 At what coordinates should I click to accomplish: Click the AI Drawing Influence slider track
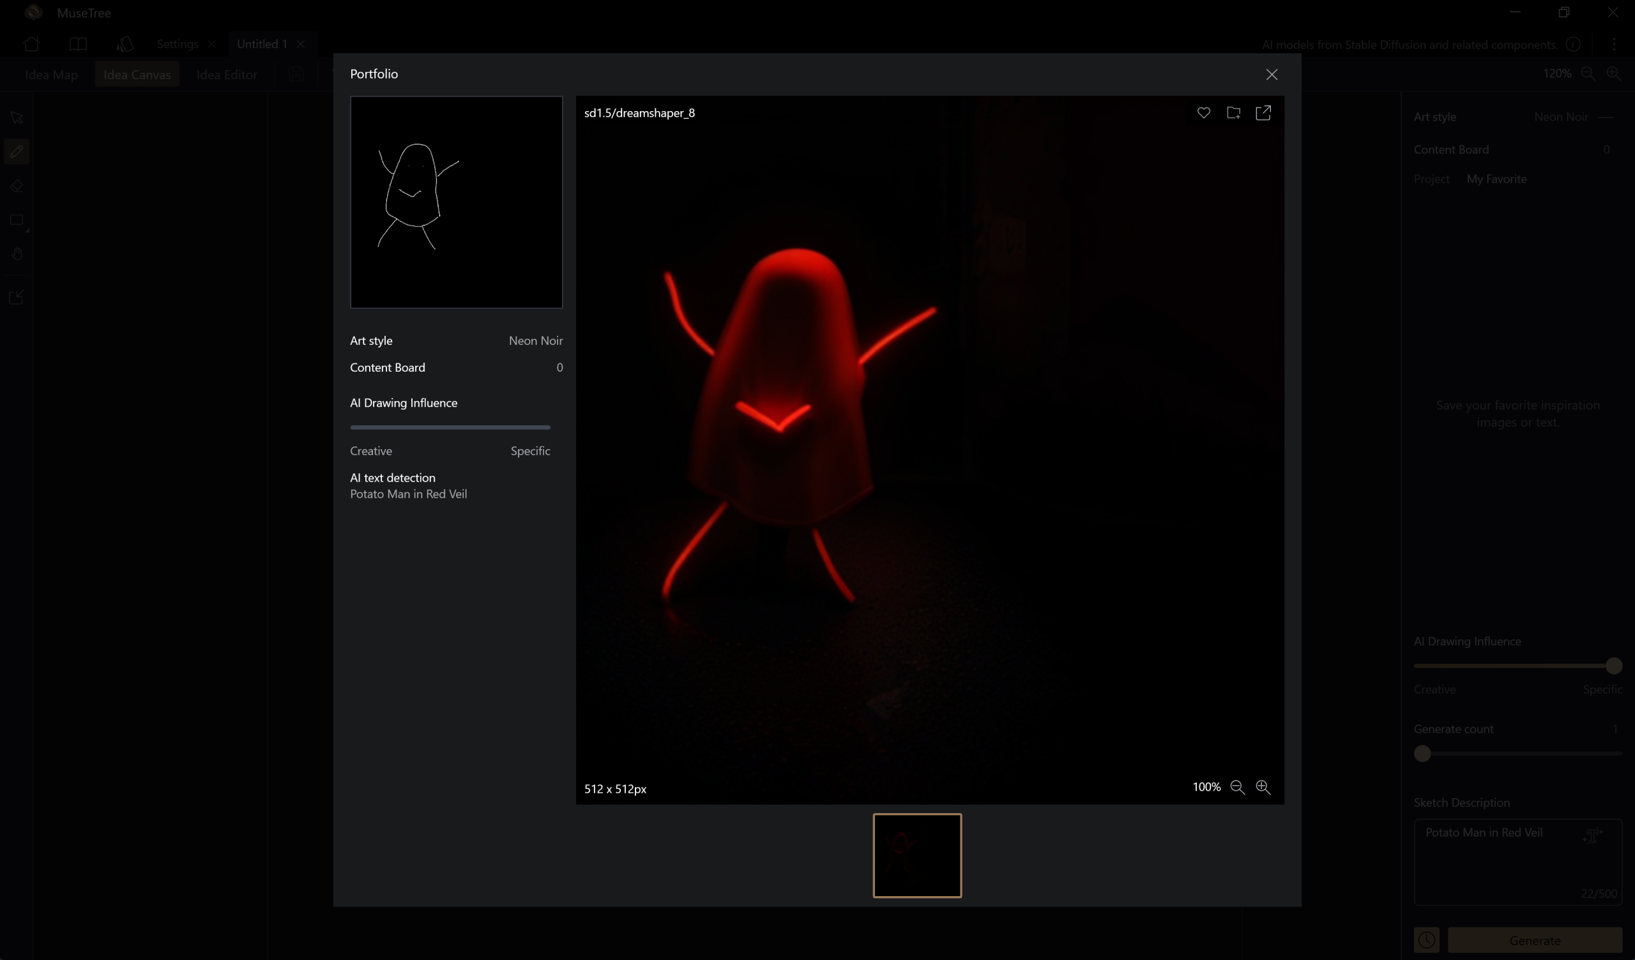tap(450, 427)
